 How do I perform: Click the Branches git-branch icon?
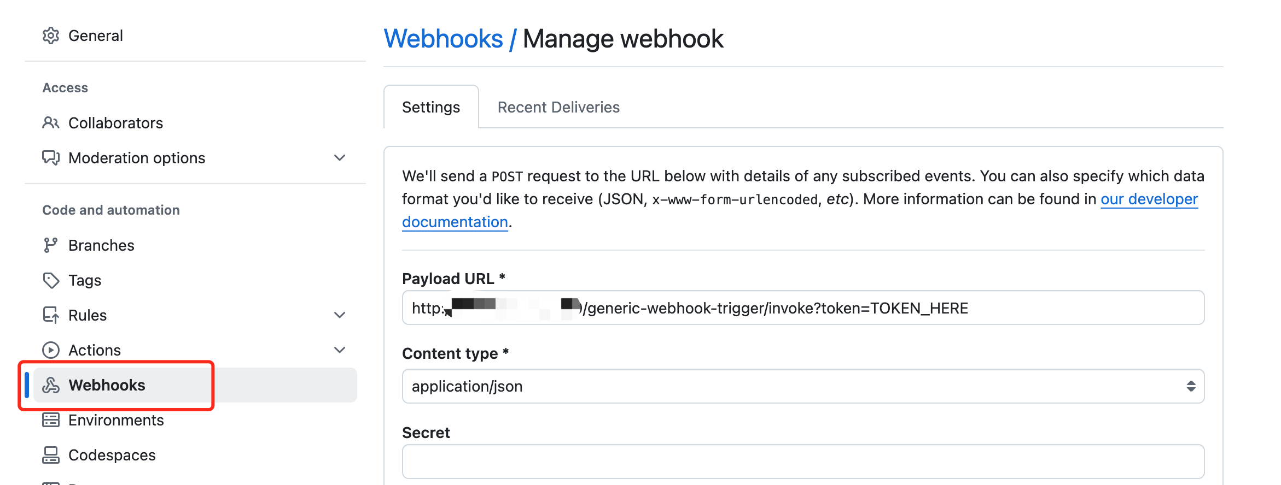point(51,245)
